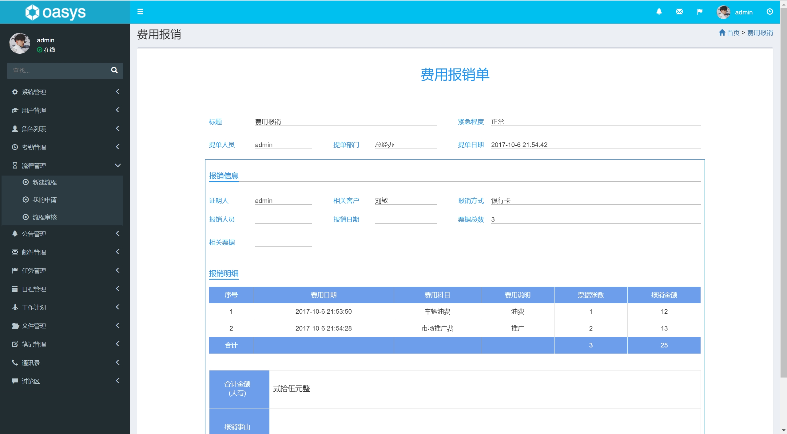Open notifications bell icon in header
The image size is (787, 434).
(659, 12)
